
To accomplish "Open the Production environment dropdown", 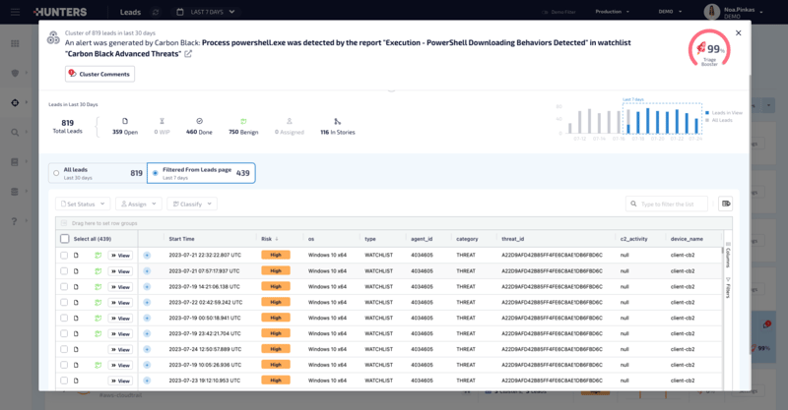I will [x=612, y=12].
